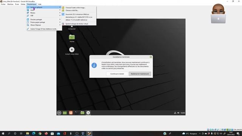242x136 pixels.
Task: Click the Audio speaker icon in menu
Action: tap(28, 10)
